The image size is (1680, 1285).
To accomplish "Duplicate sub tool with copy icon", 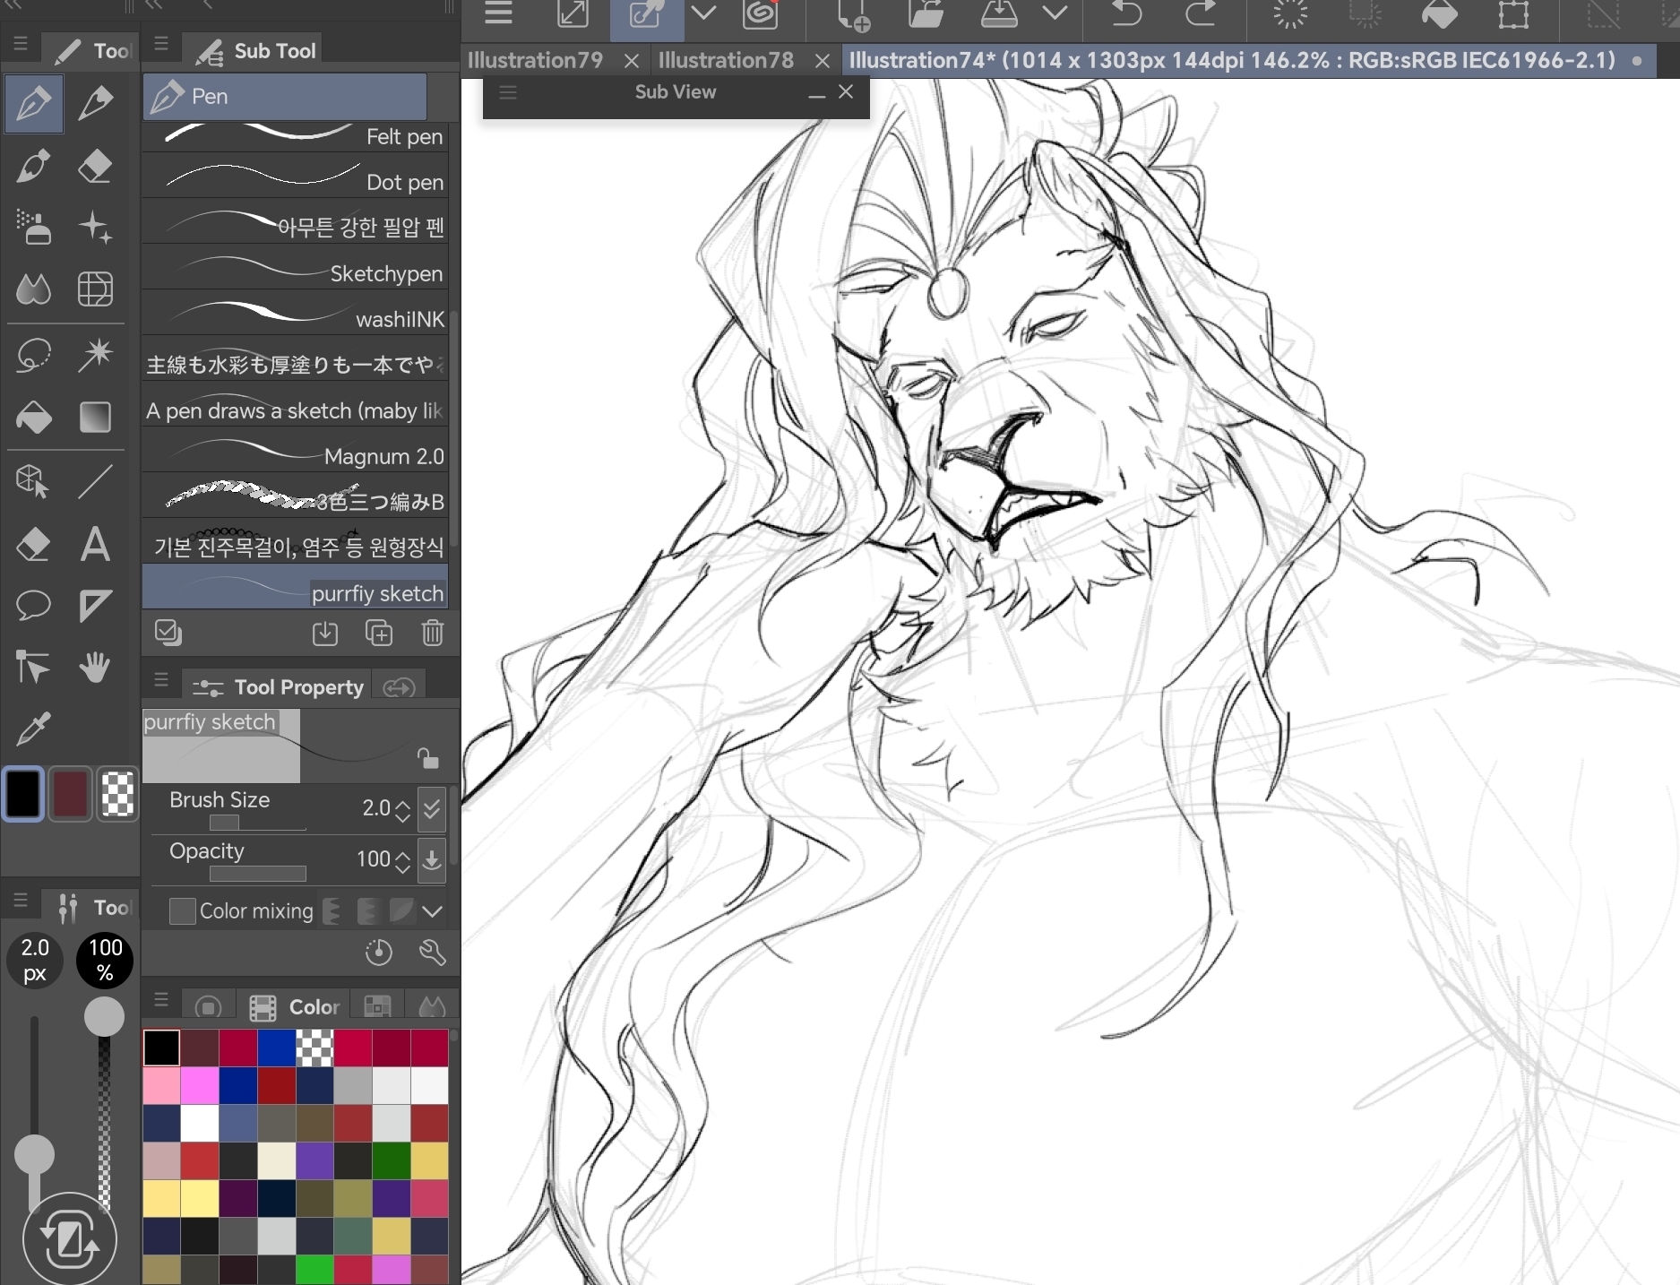I will click(x=379, y=634).
